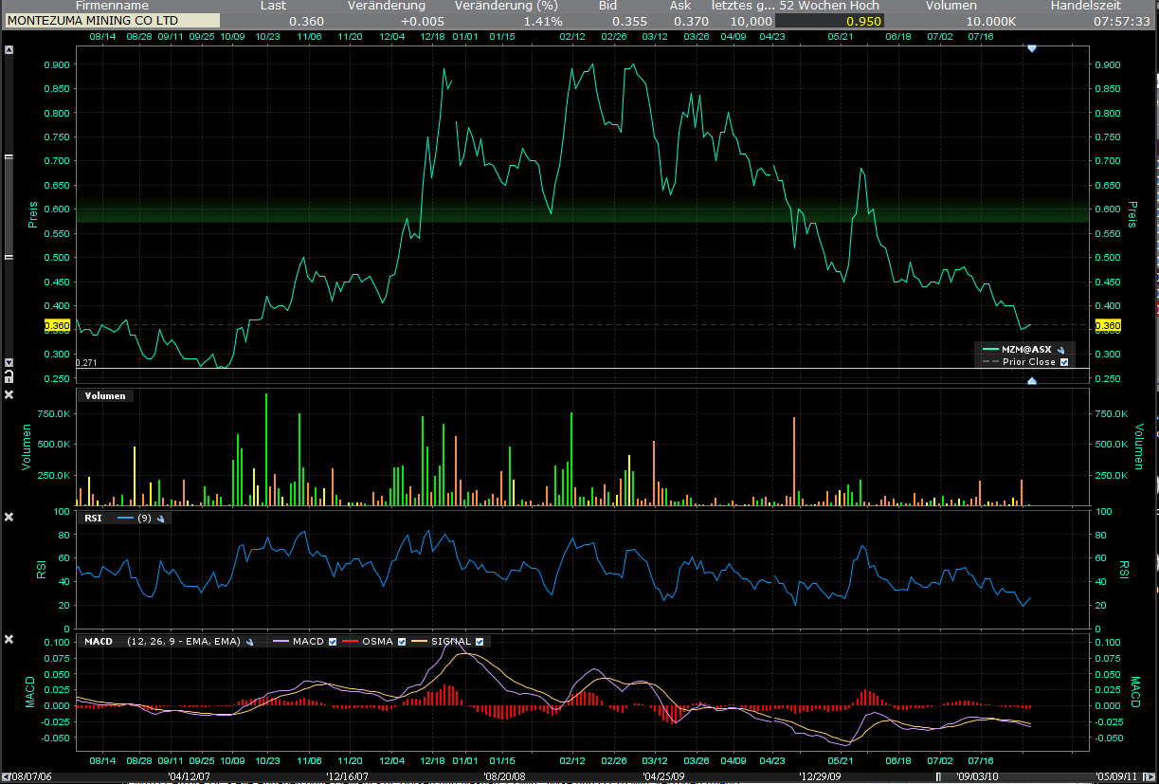The height and width of the screenshot is (784, 1159).
Task: Click the MACD panel title label
Action: [98, 642]
